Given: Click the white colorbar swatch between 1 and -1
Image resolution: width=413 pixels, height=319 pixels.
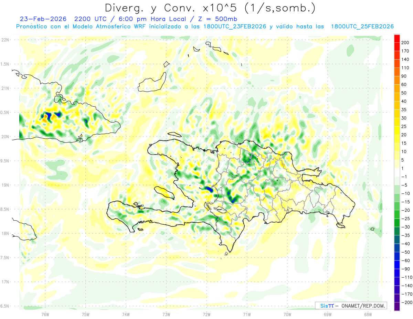Looking at the screenshot, I should (x=397, y=172).
